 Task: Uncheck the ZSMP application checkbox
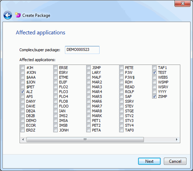[154, 96]
